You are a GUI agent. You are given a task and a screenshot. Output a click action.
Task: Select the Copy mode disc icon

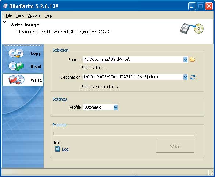coord(16,53)
